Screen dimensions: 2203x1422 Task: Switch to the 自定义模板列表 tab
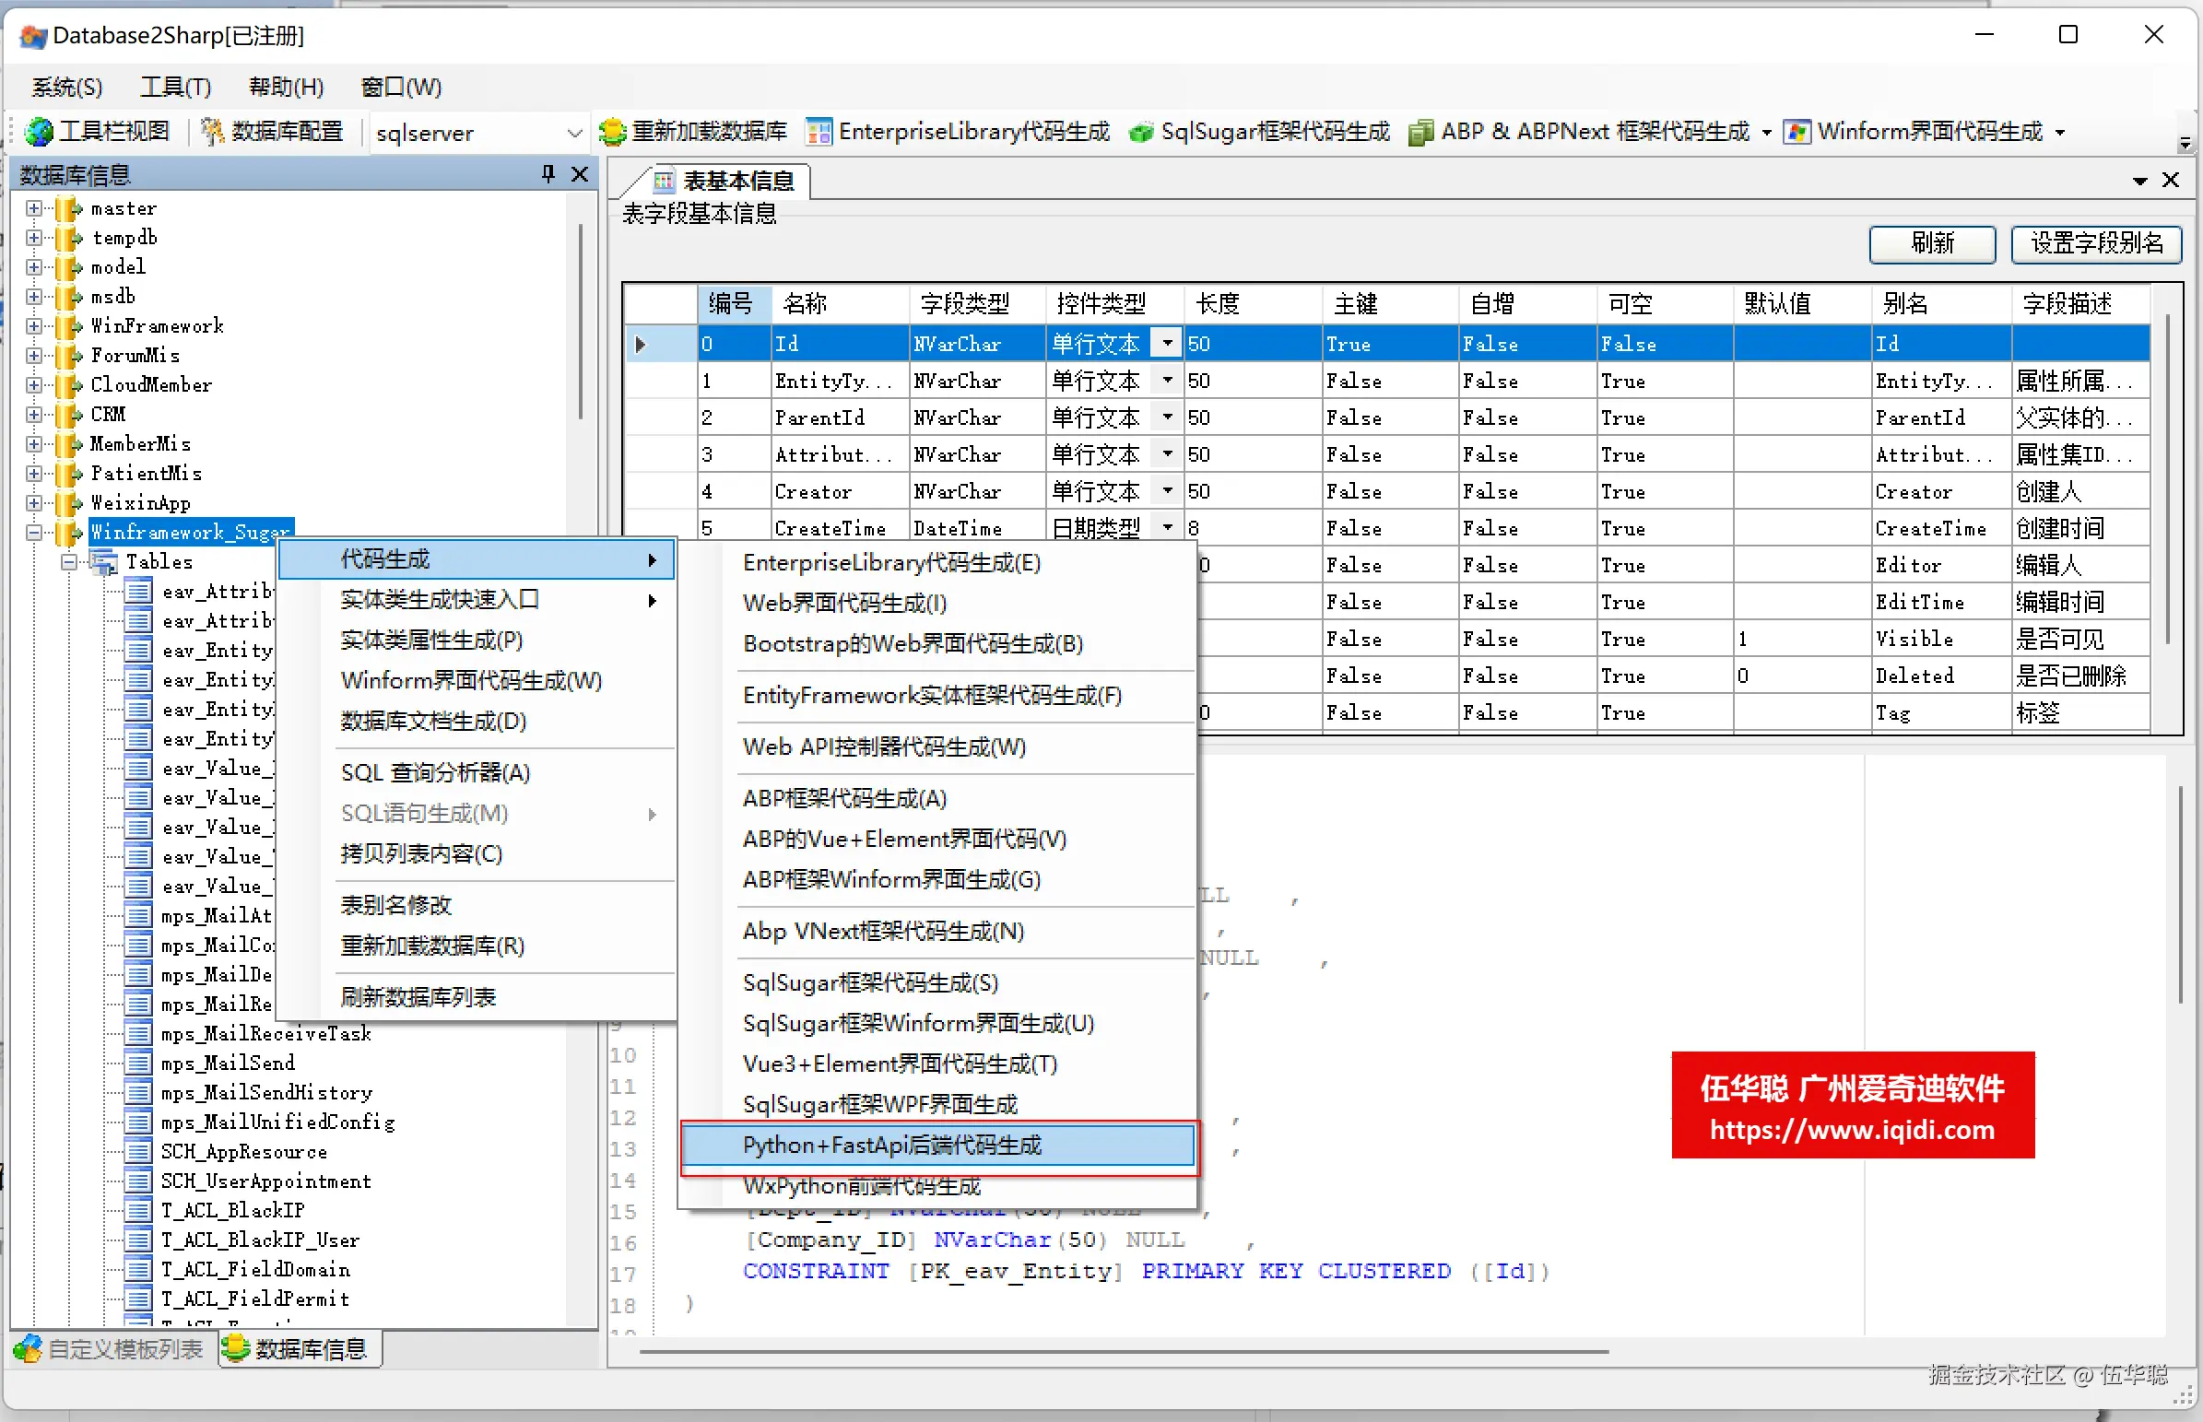109,1349
